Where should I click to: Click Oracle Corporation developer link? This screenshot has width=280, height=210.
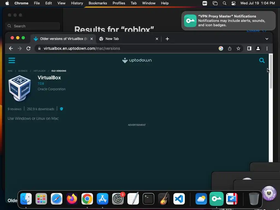click(51, 89)
